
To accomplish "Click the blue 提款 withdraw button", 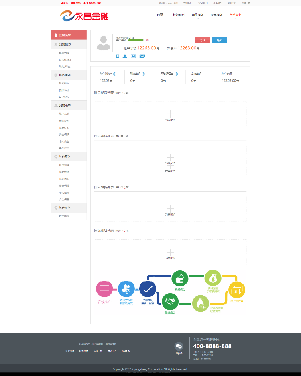I will point(220,40).
